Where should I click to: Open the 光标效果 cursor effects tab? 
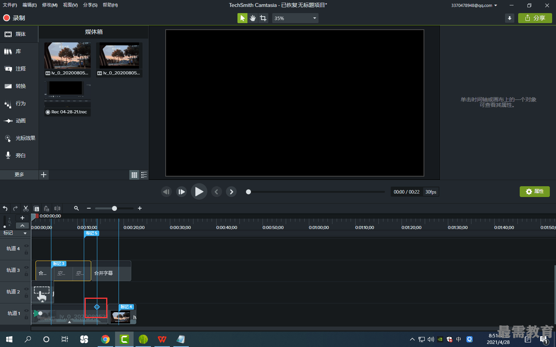pyautogui.click(x=19, y=138)
